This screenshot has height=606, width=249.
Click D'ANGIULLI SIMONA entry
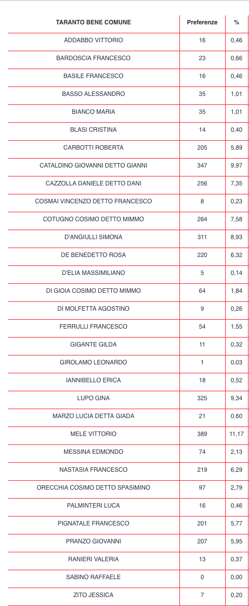tap(93, 237)
